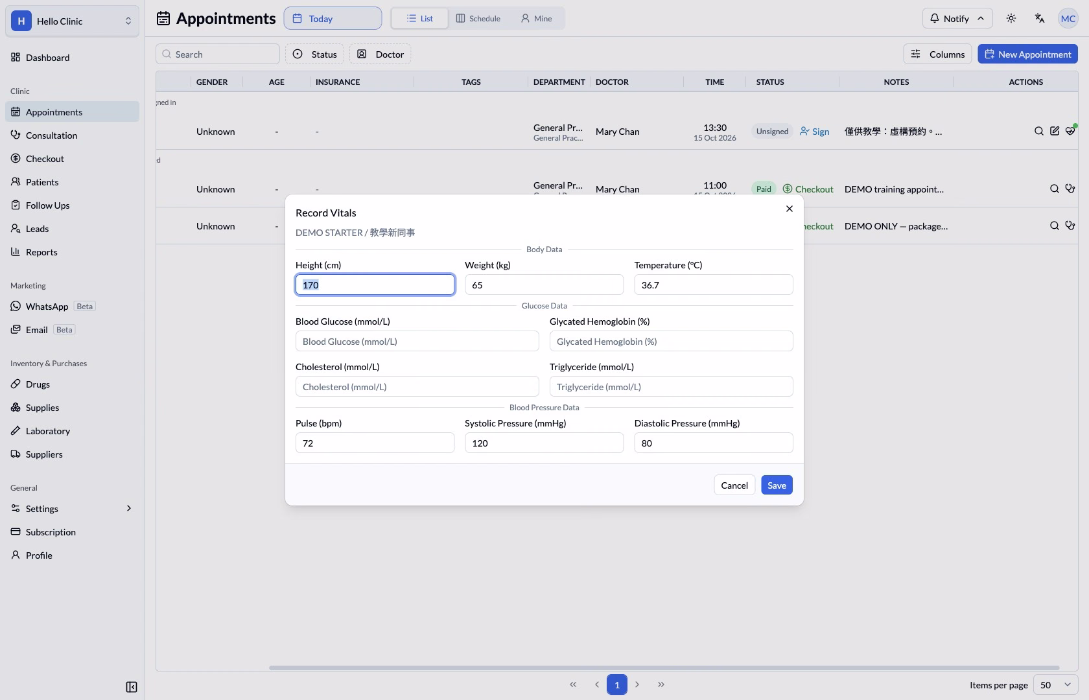View details of the DEMO ONLY package row
The height and width of the screenshot is (700, 1089).
click(1055, 226)
